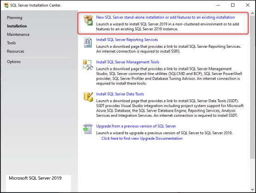Click the Management Tools hammer and wrench icon
256x193 pixels.
click(88, 65)
